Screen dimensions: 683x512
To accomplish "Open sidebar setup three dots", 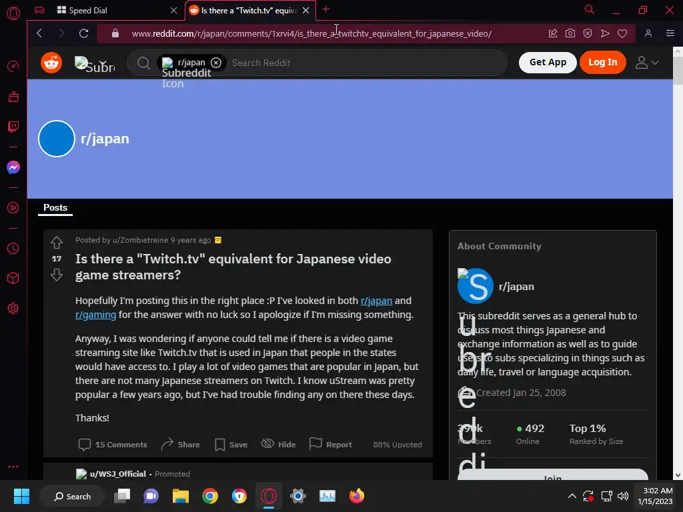I will (x=13, y=467).
